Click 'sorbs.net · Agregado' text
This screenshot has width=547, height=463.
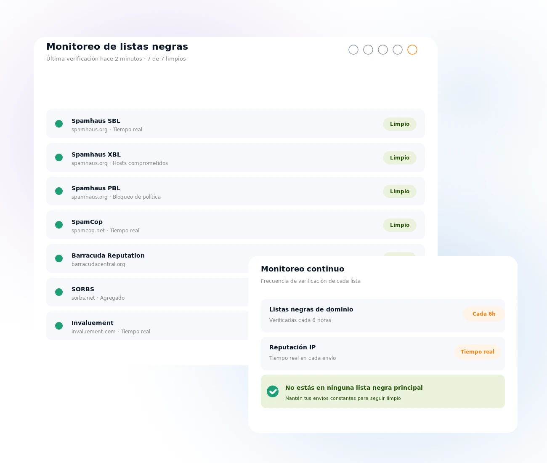pyautogui.click(x=98, y=298)
